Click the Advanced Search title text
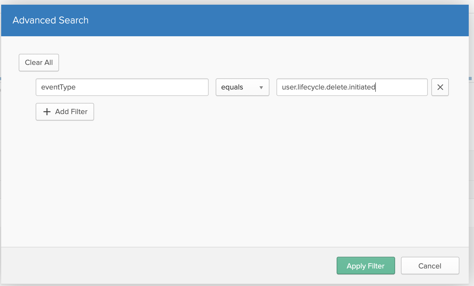The image size is (474, 286). pos(51,20)
